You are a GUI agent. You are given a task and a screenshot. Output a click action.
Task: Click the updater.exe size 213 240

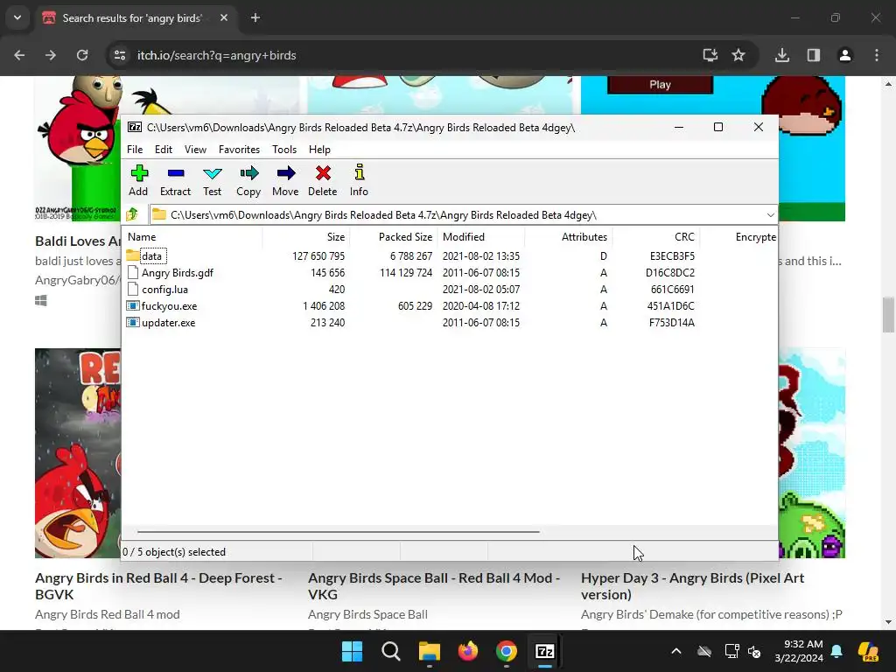click(x=327, y=322)
